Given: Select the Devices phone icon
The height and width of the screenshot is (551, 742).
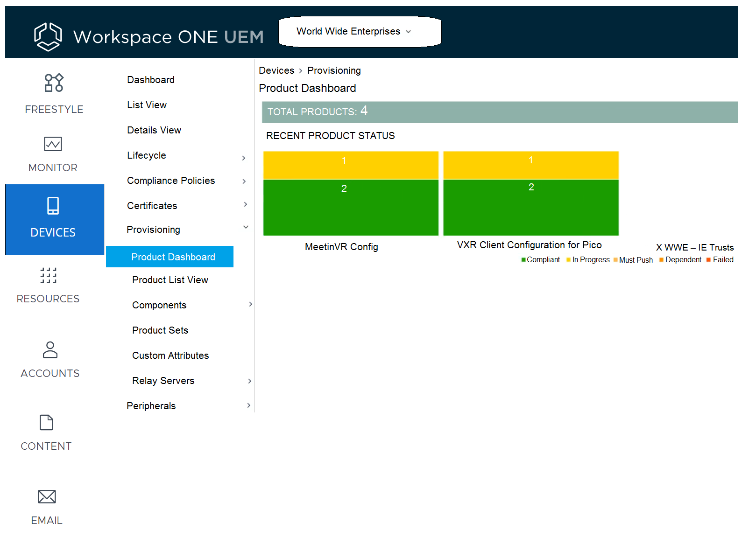Looking at the screenshot, I should point(53,206).
